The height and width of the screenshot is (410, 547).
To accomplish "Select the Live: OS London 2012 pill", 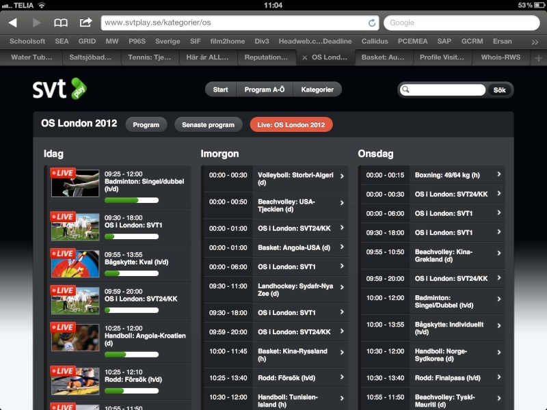I will (x=291, y=125).
